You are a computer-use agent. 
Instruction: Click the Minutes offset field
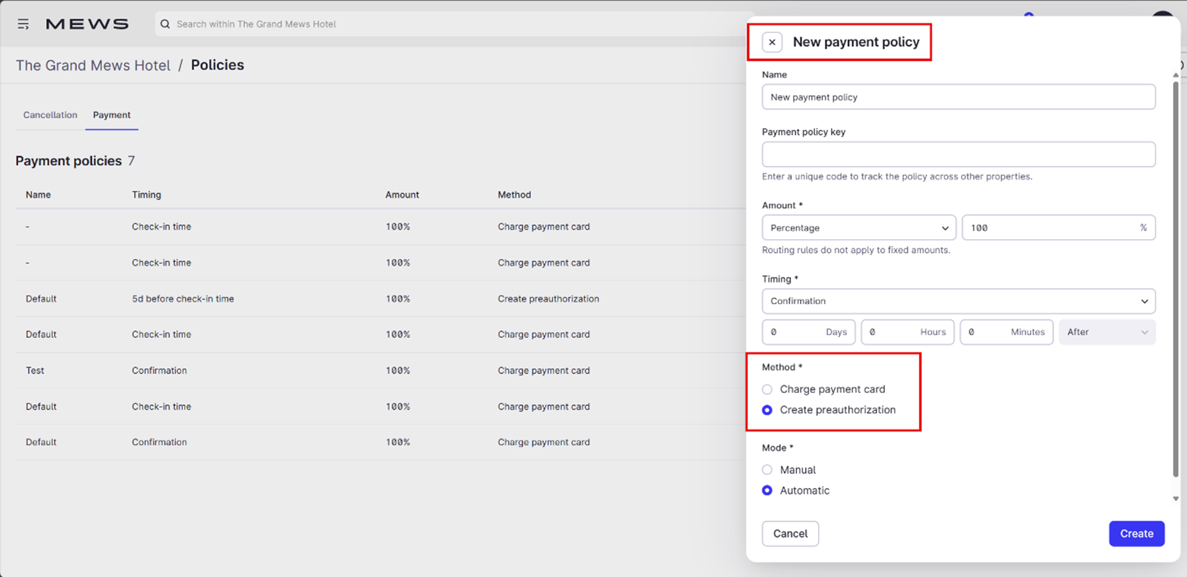click(1006, 332)
